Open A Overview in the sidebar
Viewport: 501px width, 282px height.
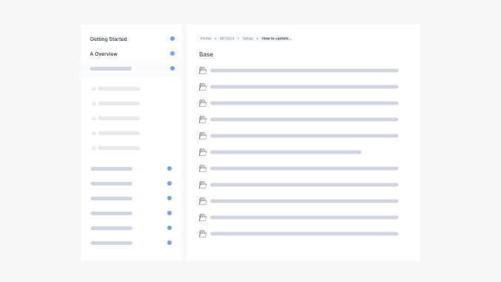(x=103, y=54)
